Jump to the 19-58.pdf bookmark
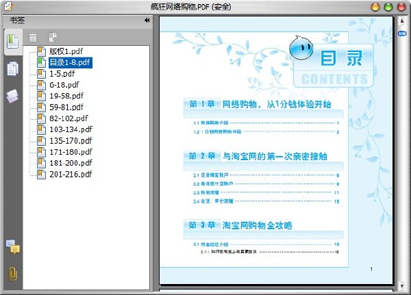Screen dimensions: 411x295 tap(66, 96)
